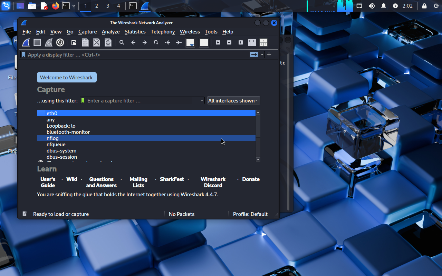Viewport: 442px width, 276px height.
Task: Start capturing packets with the blue fin icon
Action: 26,42
